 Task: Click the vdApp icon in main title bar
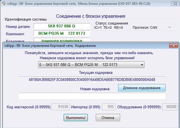(x=4, y=4)
